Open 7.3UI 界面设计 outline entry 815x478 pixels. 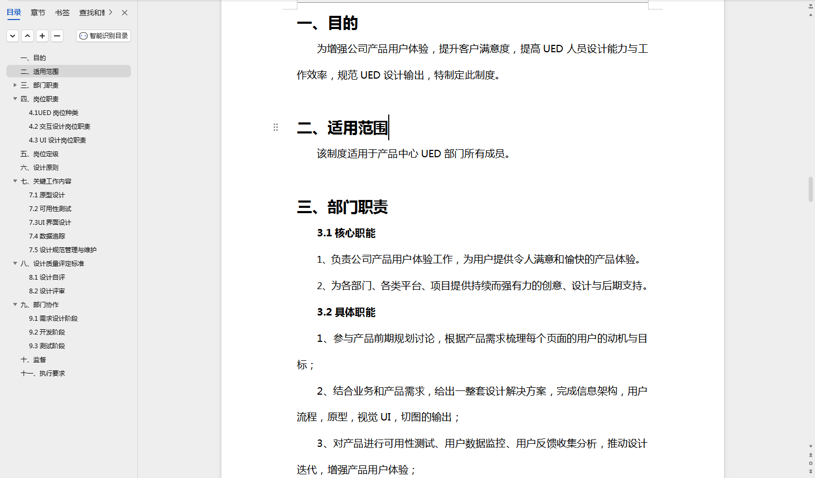[x=50, y=223]
